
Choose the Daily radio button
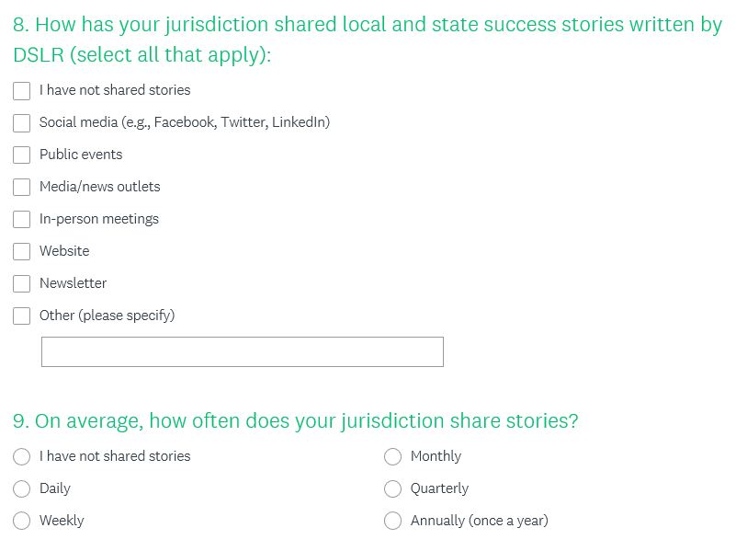[x=22, y=489]
